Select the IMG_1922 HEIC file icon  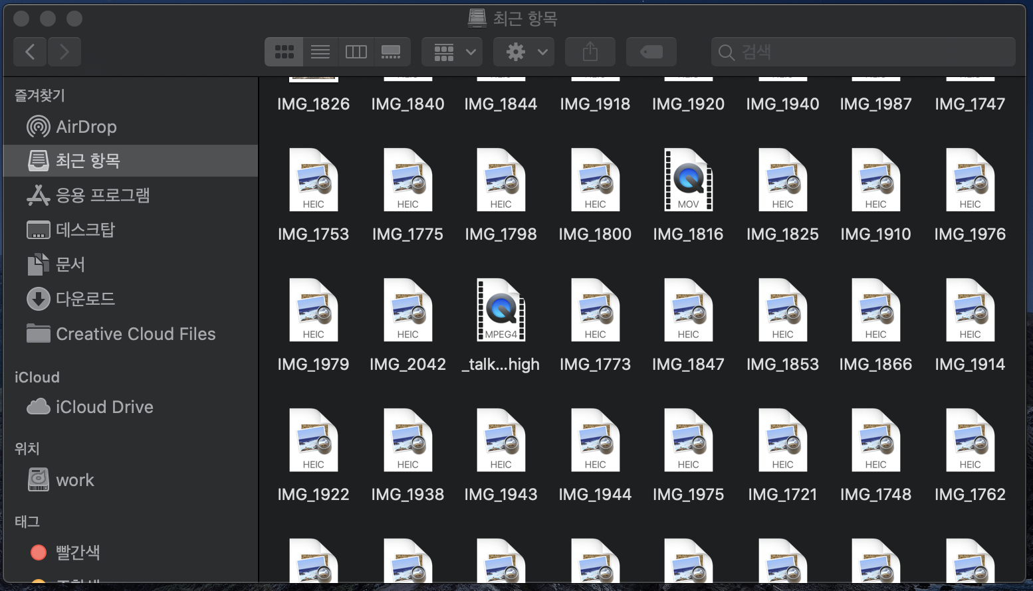point(314,440)
